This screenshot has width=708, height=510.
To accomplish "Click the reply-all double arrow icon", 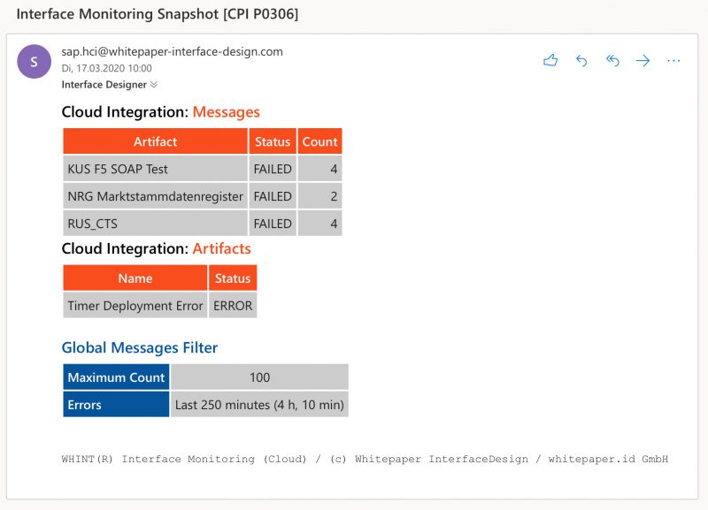I will [x=612, y=60].
